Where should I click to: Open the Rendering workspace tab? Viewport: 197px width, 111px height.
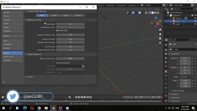(110, 6)
